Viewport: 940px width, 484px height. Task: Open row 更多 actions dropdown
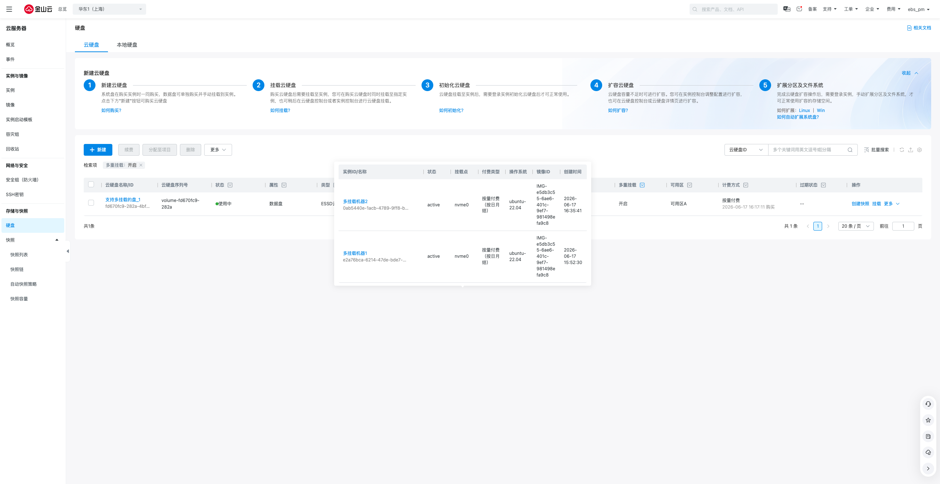click(892, 204)
